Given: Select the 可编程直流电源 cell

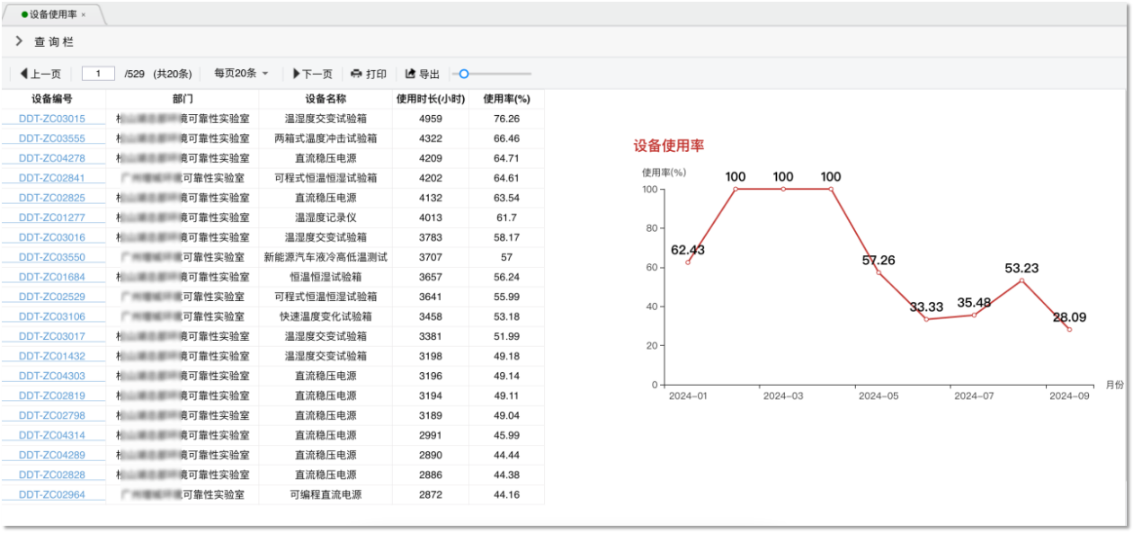Looking at the screenshot, I should (x=326, y=494).
